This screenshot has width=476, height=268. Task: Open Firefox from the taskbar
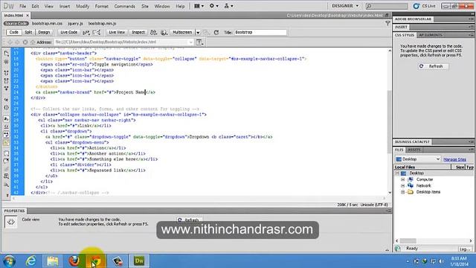tap(74, 261)
